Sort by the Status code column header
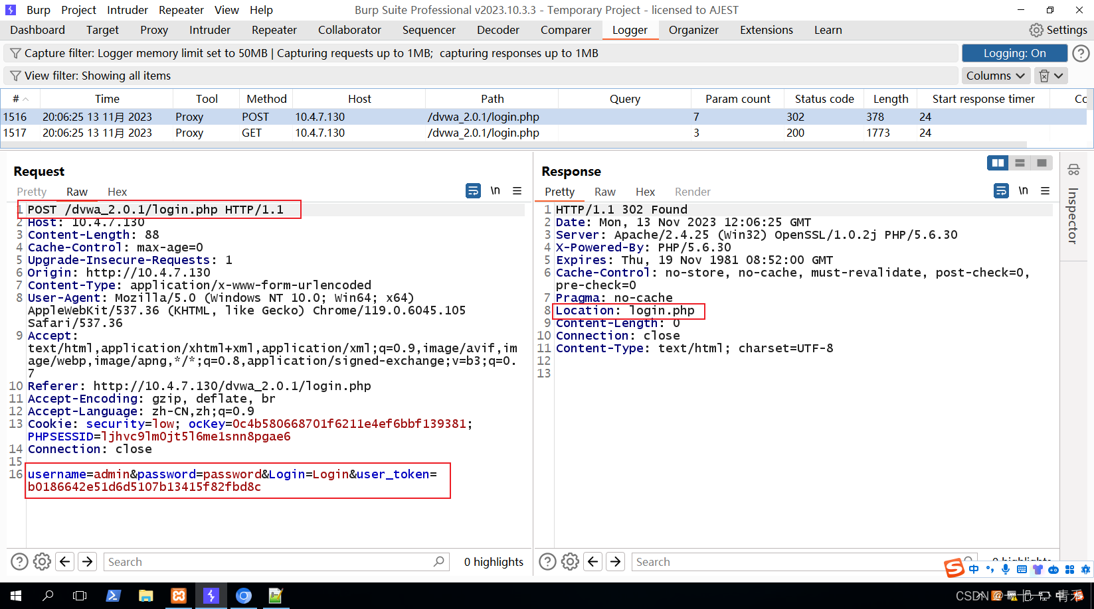The height and width of the screenshot is (609, 1094). click(x=824, y=99)
